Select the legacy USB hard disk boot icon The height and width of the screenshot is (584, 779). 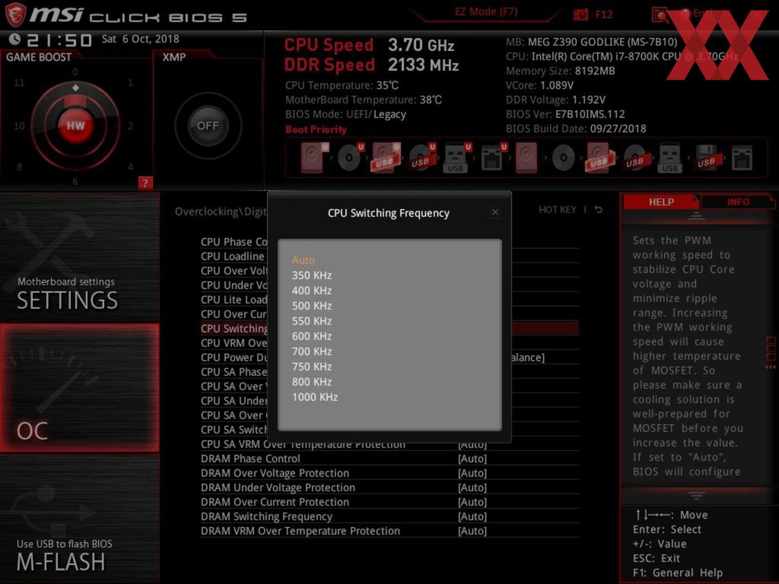(599, 157)
